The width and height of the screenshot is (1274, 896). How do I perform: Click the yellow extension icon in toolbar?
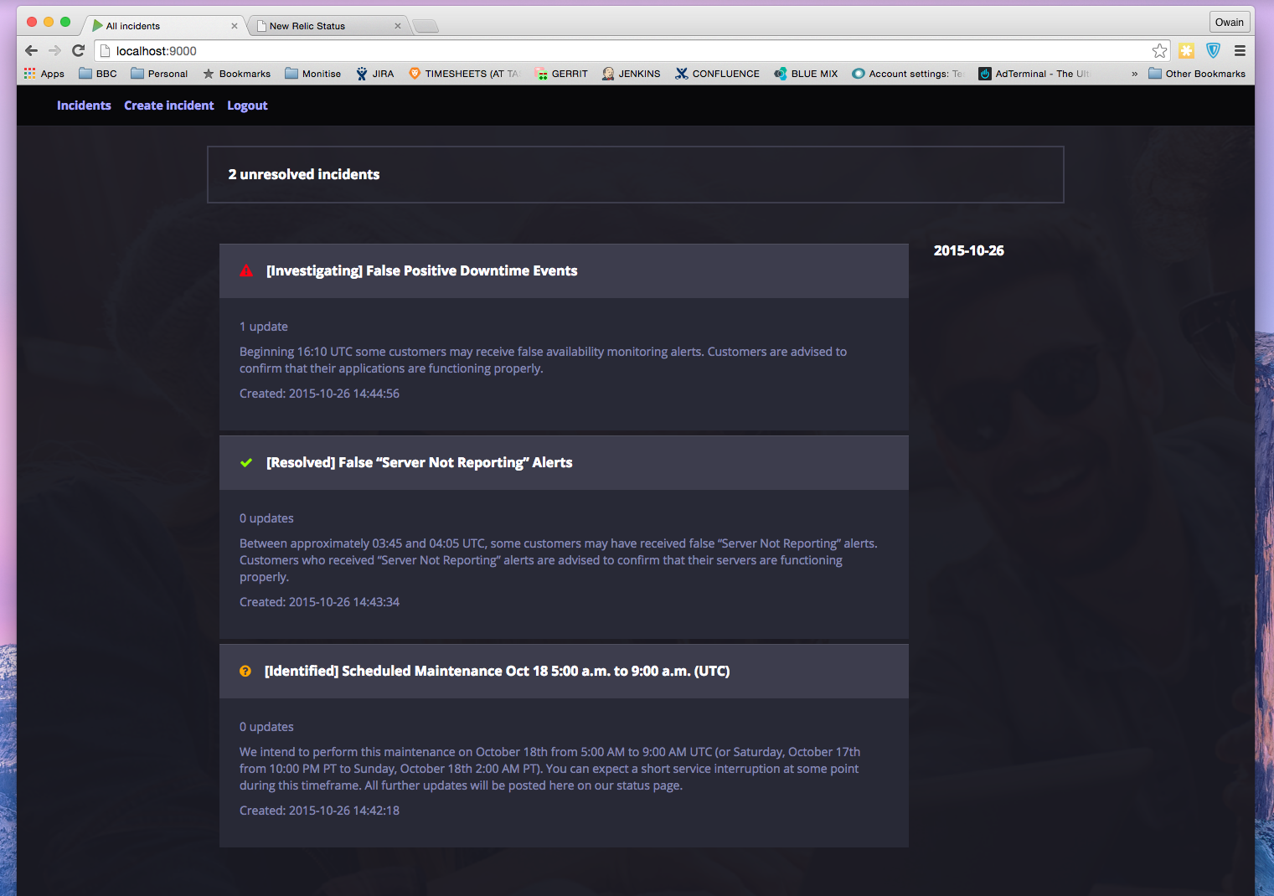(x=1187, y=51)
